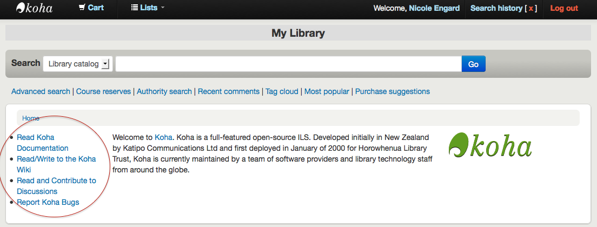Go to Course reserves
The height and width of the screenshot is (227, 597).
click(x=104, y=91)
